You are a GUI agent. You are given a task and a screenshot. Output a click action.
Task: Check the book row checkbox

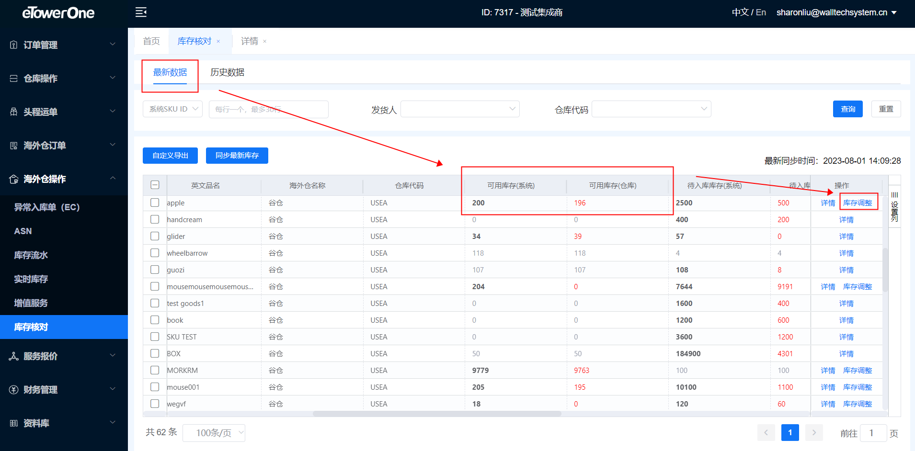[155, 320]
